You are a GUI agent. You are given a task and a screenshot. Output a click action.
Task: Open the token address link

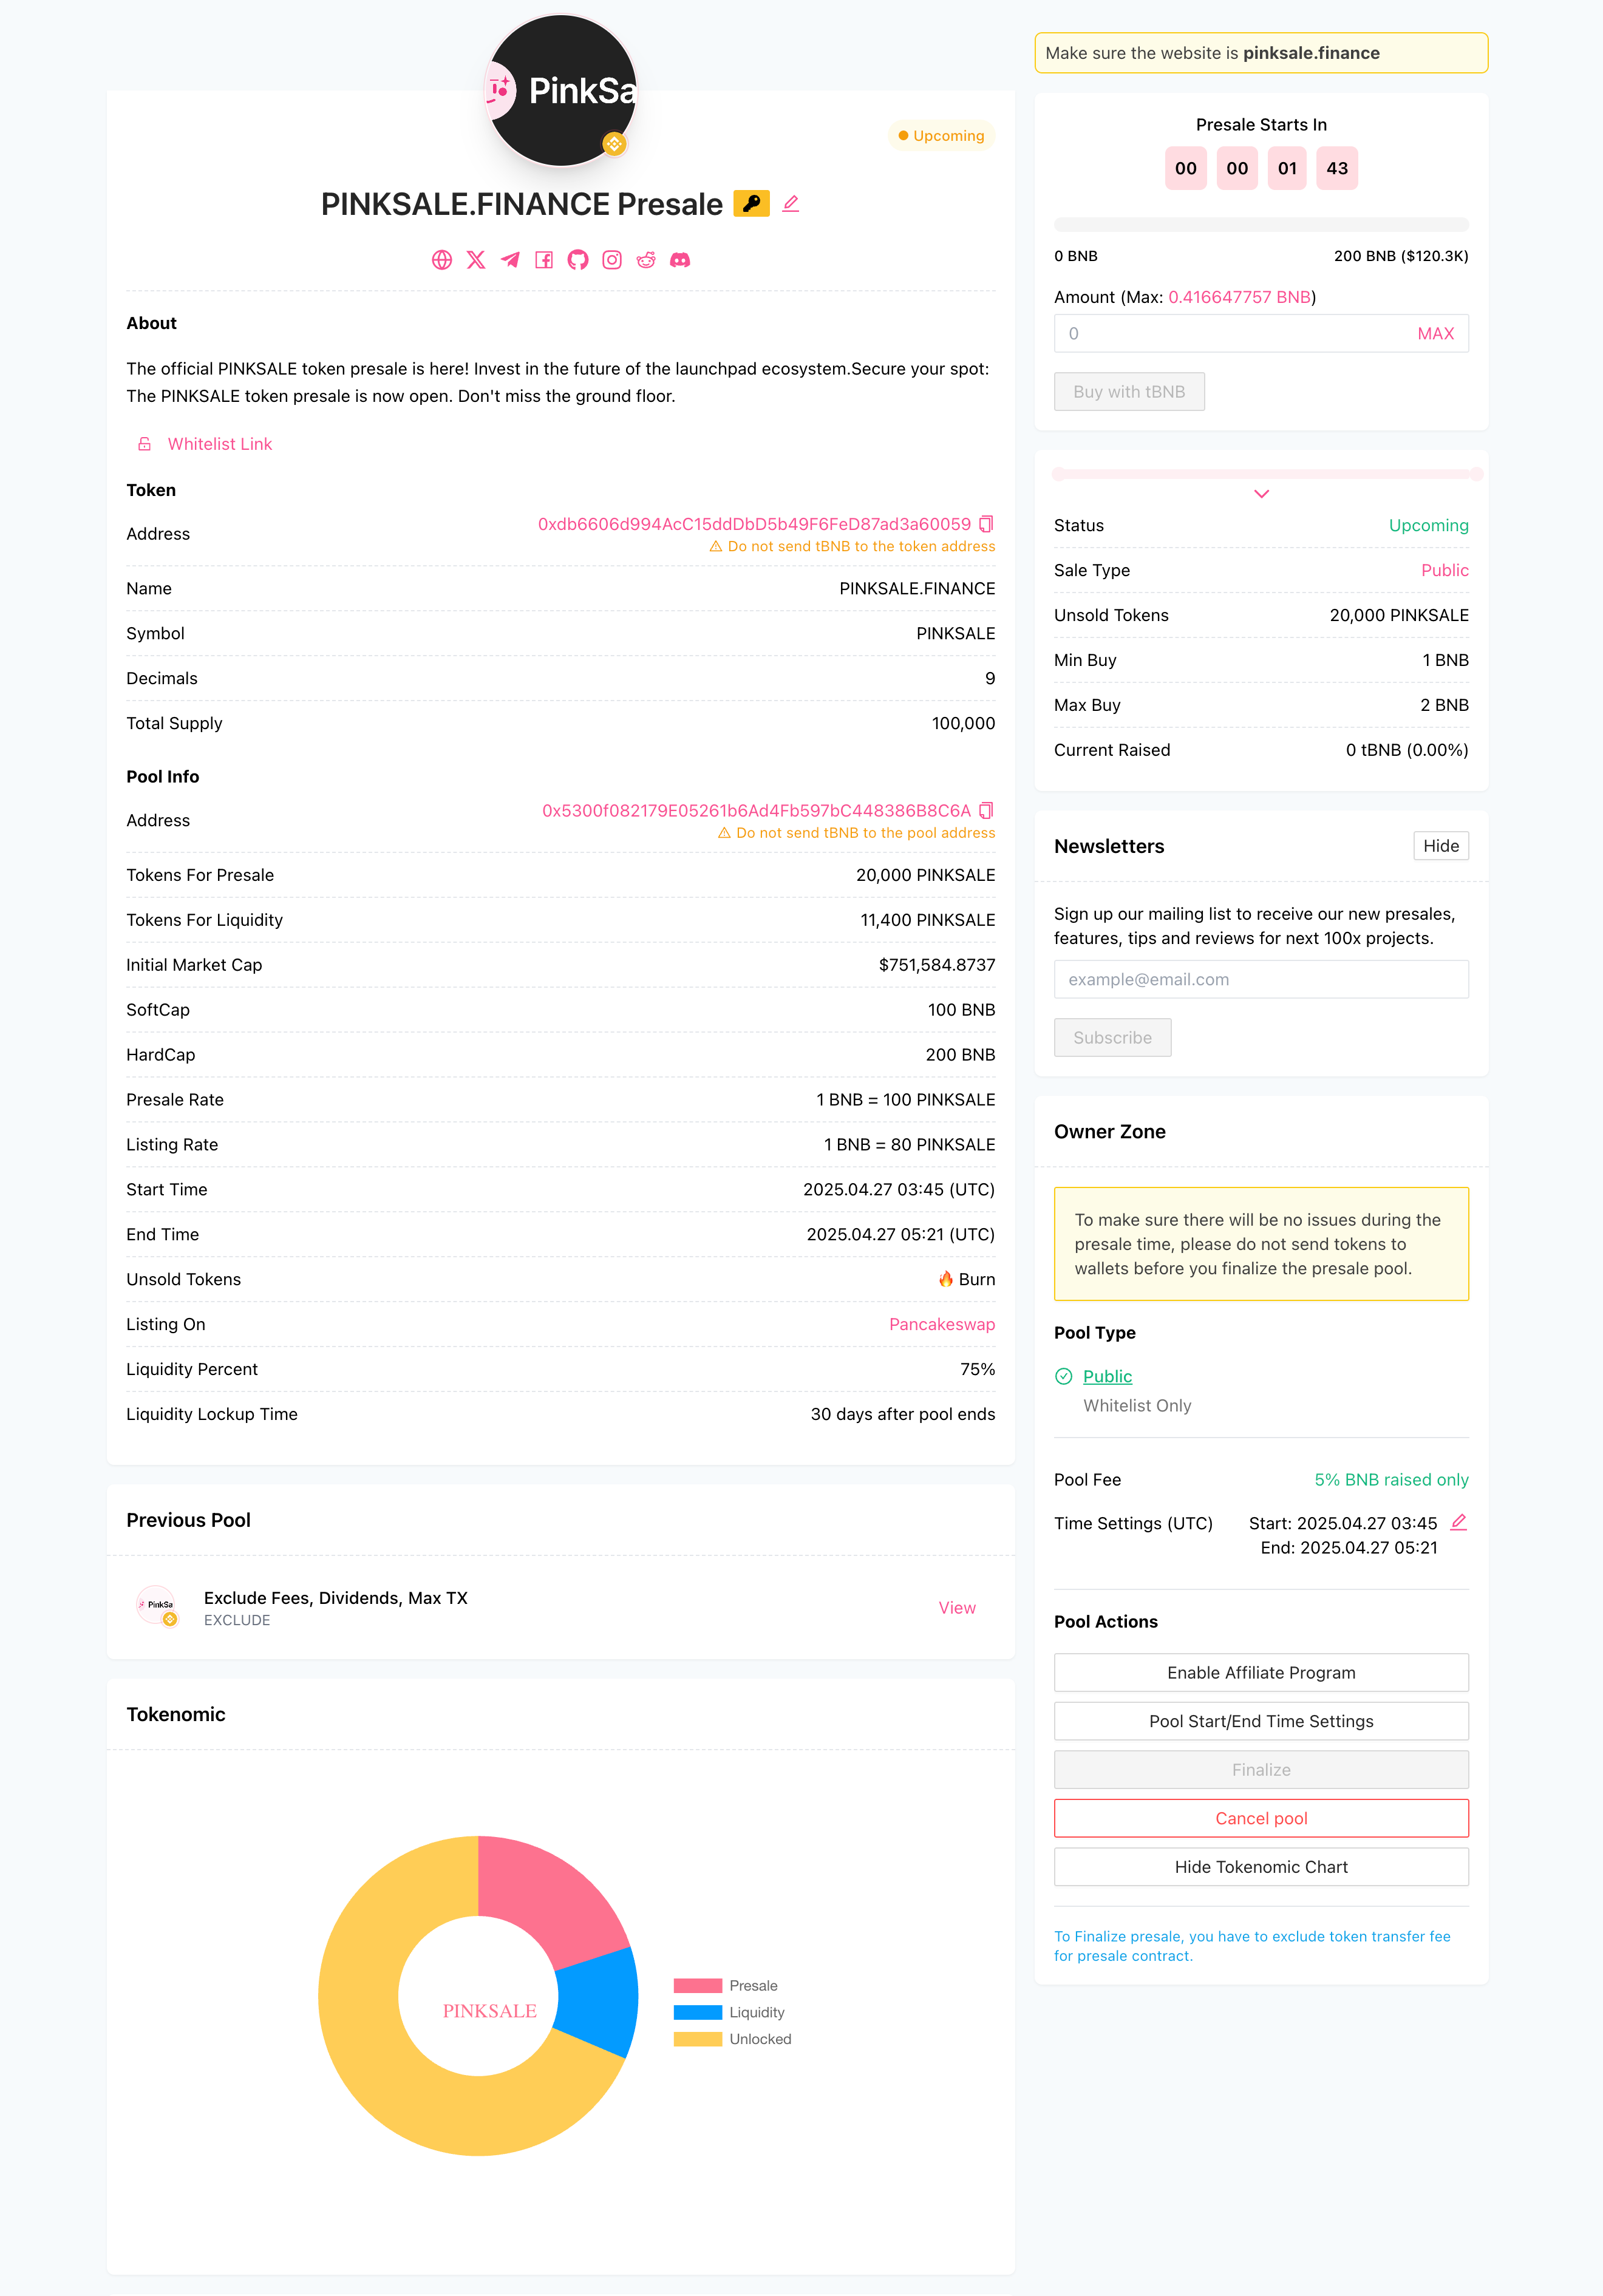click(754, 524)
